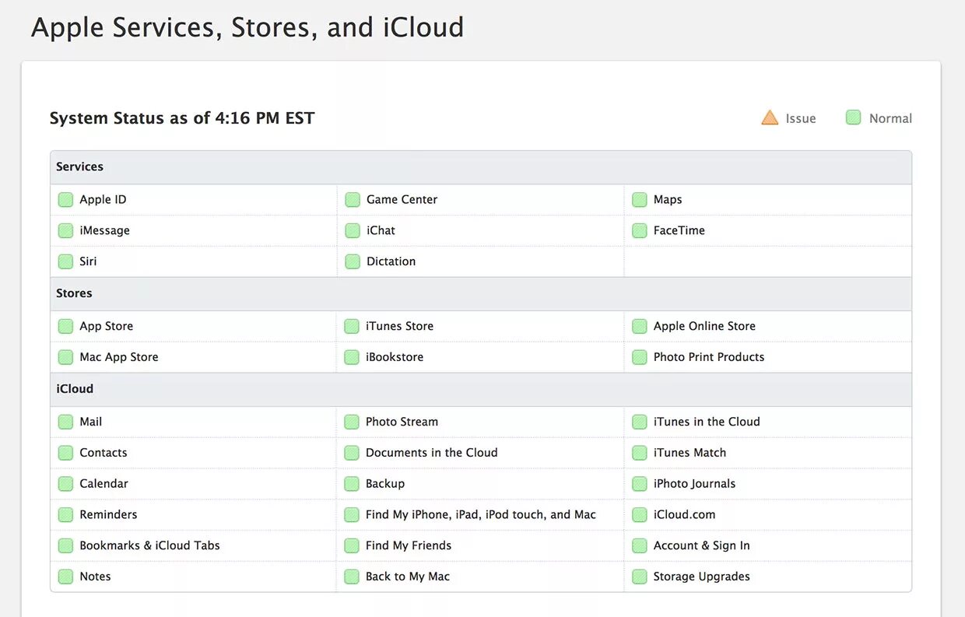Click the Find My Friends label

(x=409, y=546)
